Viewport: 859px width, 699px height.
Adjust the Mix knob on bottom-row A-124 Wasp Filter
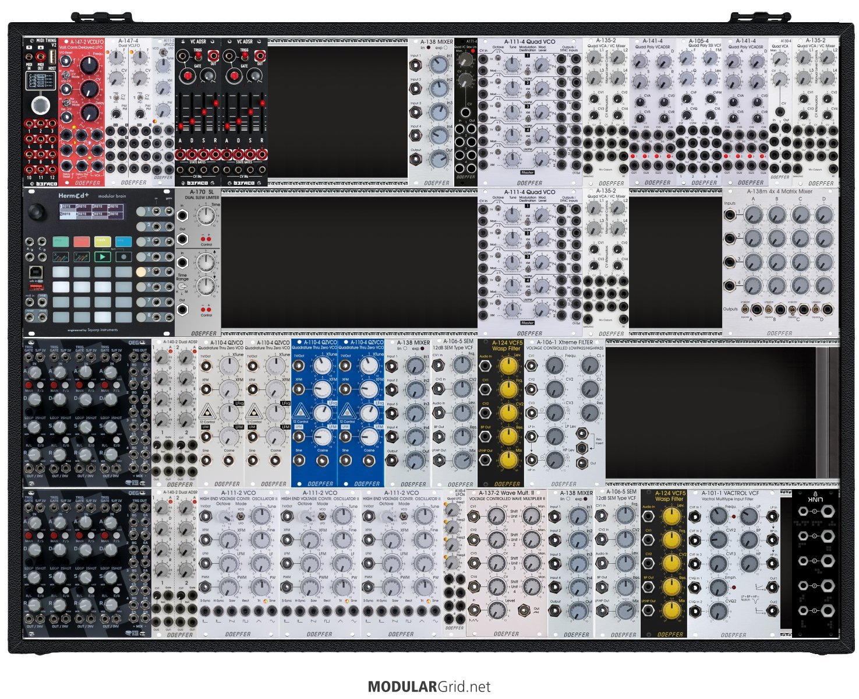click(x=671, y=610)
